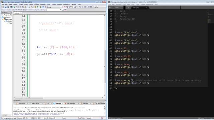214x120 pixels.
Task: Open the global scope dropdown
Action: [100, 7]
